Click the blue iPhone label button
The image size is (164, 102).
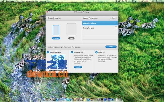point(56,38)
